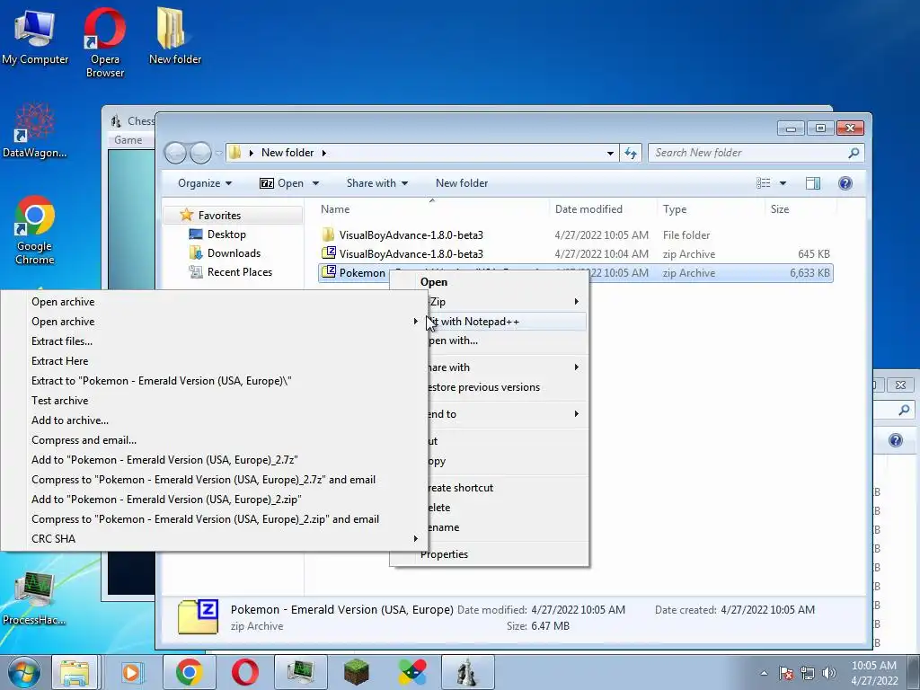
Task: Open Windows Explorer from taskbar
Action: (75, 672)
